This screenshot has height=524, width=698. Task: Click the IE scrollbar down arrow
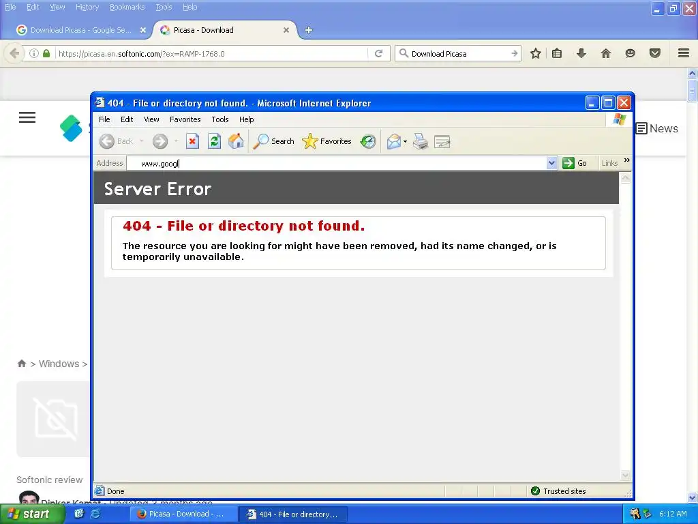tap(625, 475)
